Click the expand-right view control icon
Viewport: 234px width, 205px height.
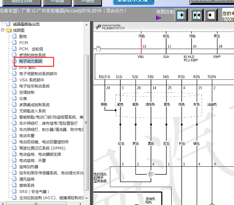point(181,15)
